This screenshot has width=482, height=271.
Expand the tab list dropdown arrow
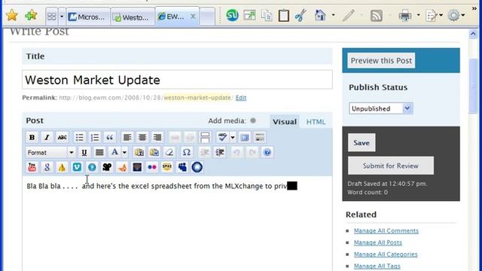click(62, 17)
